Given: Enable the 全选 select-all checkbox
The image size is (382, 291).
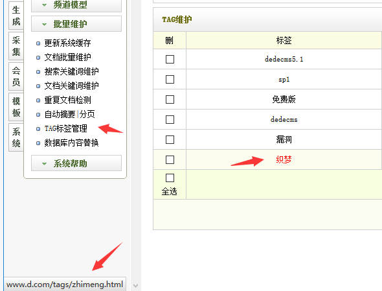Looking at the screenshot, I should [170, 178].
